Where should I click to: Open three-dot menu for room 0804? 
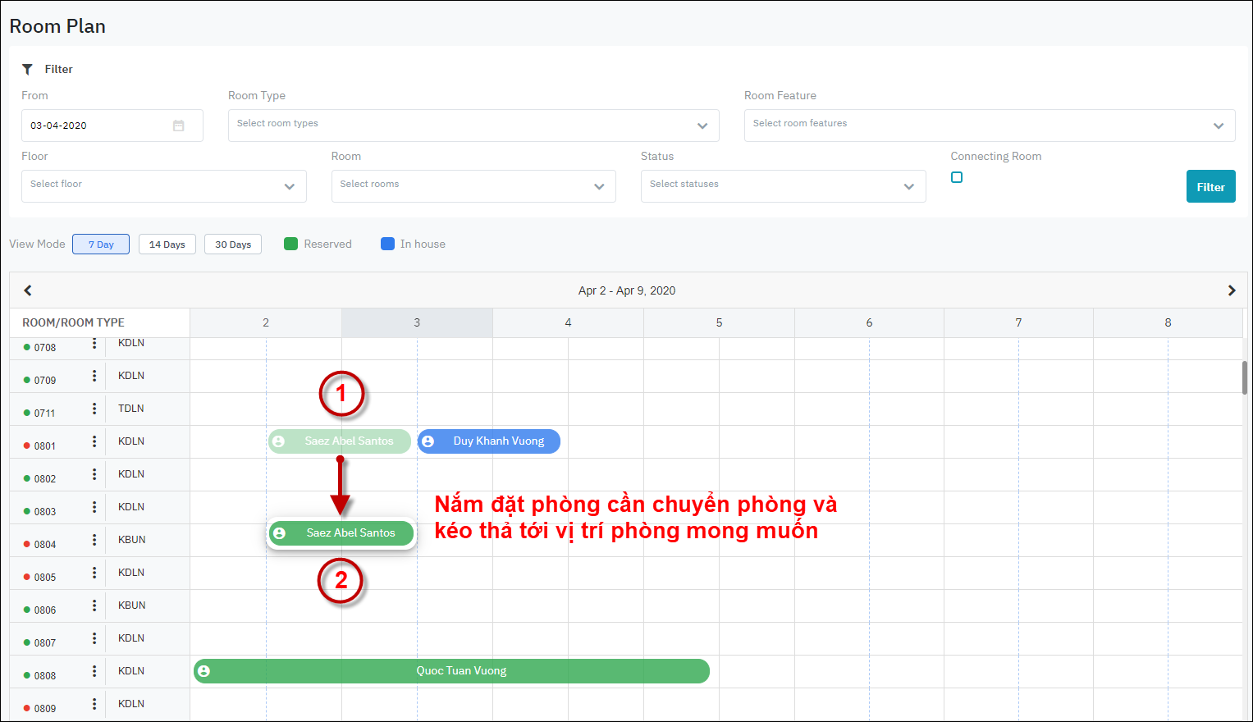coord(94,540)
